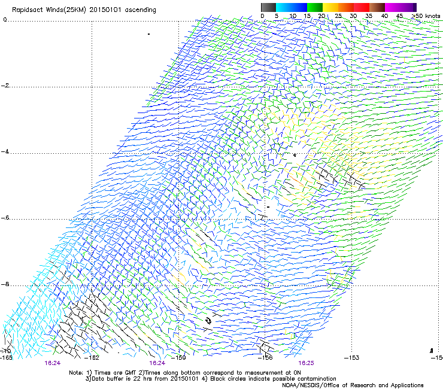Click the 'Rapidscat Winds(25KM) 20150101 ascending' title
443x389 pixels.
pos(84,10)
